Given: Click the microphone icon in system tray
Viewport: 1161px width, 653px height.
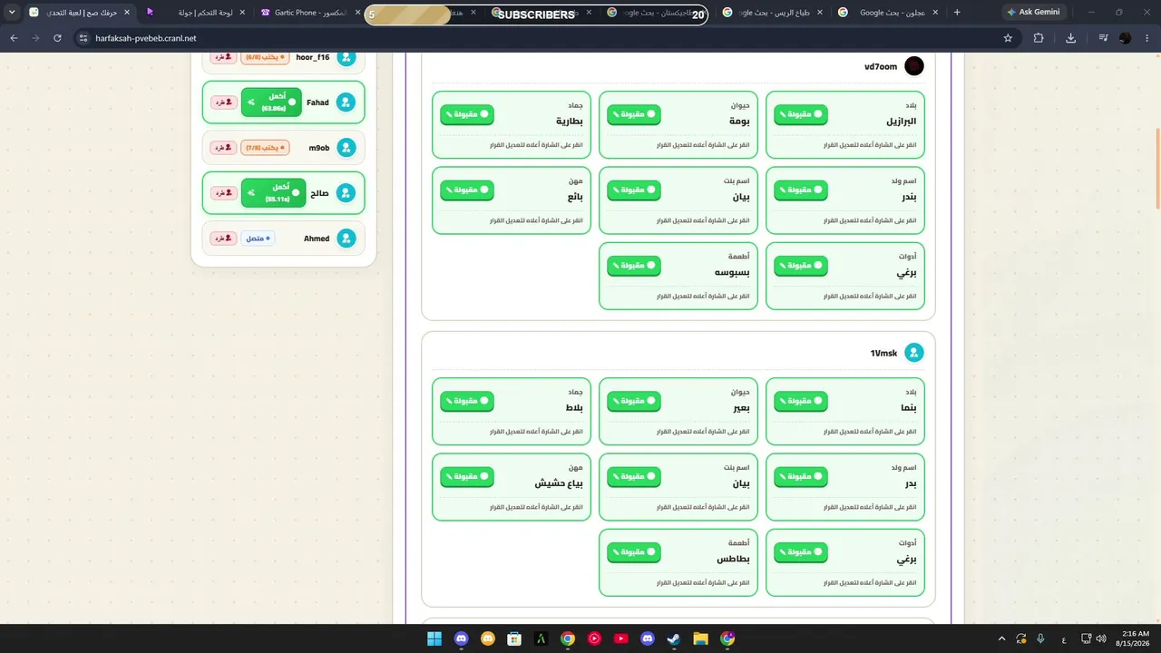Looking at the screenshot, I should point(1040,638).
